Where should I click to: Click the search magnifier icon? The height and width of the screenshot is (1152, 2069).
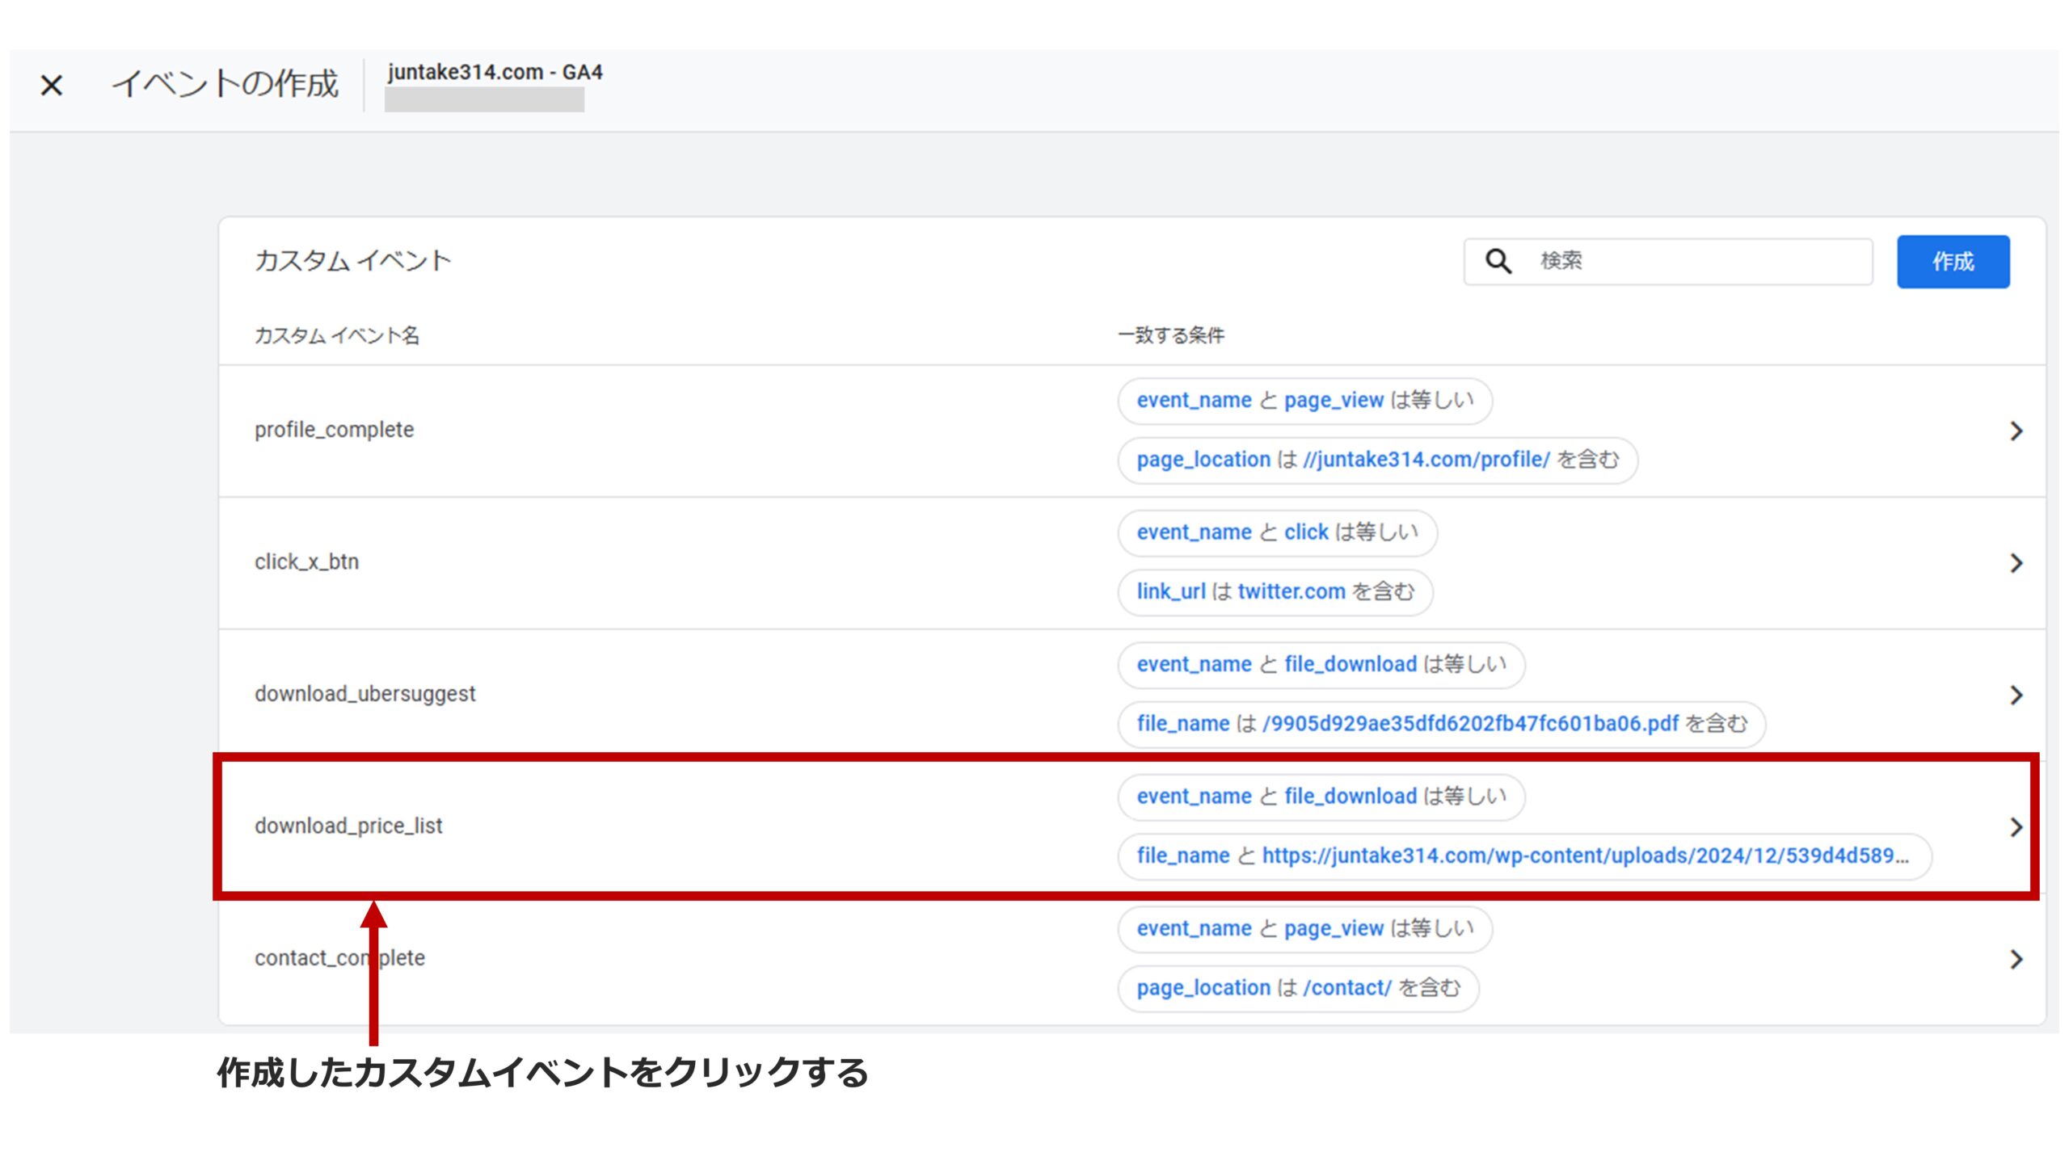[x=1498, y=261]
